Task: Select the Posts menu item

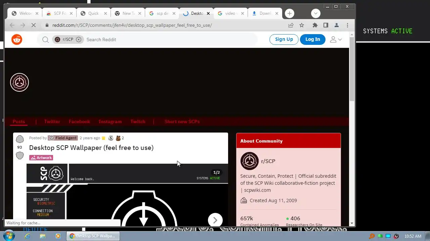Action: point(19,122)
